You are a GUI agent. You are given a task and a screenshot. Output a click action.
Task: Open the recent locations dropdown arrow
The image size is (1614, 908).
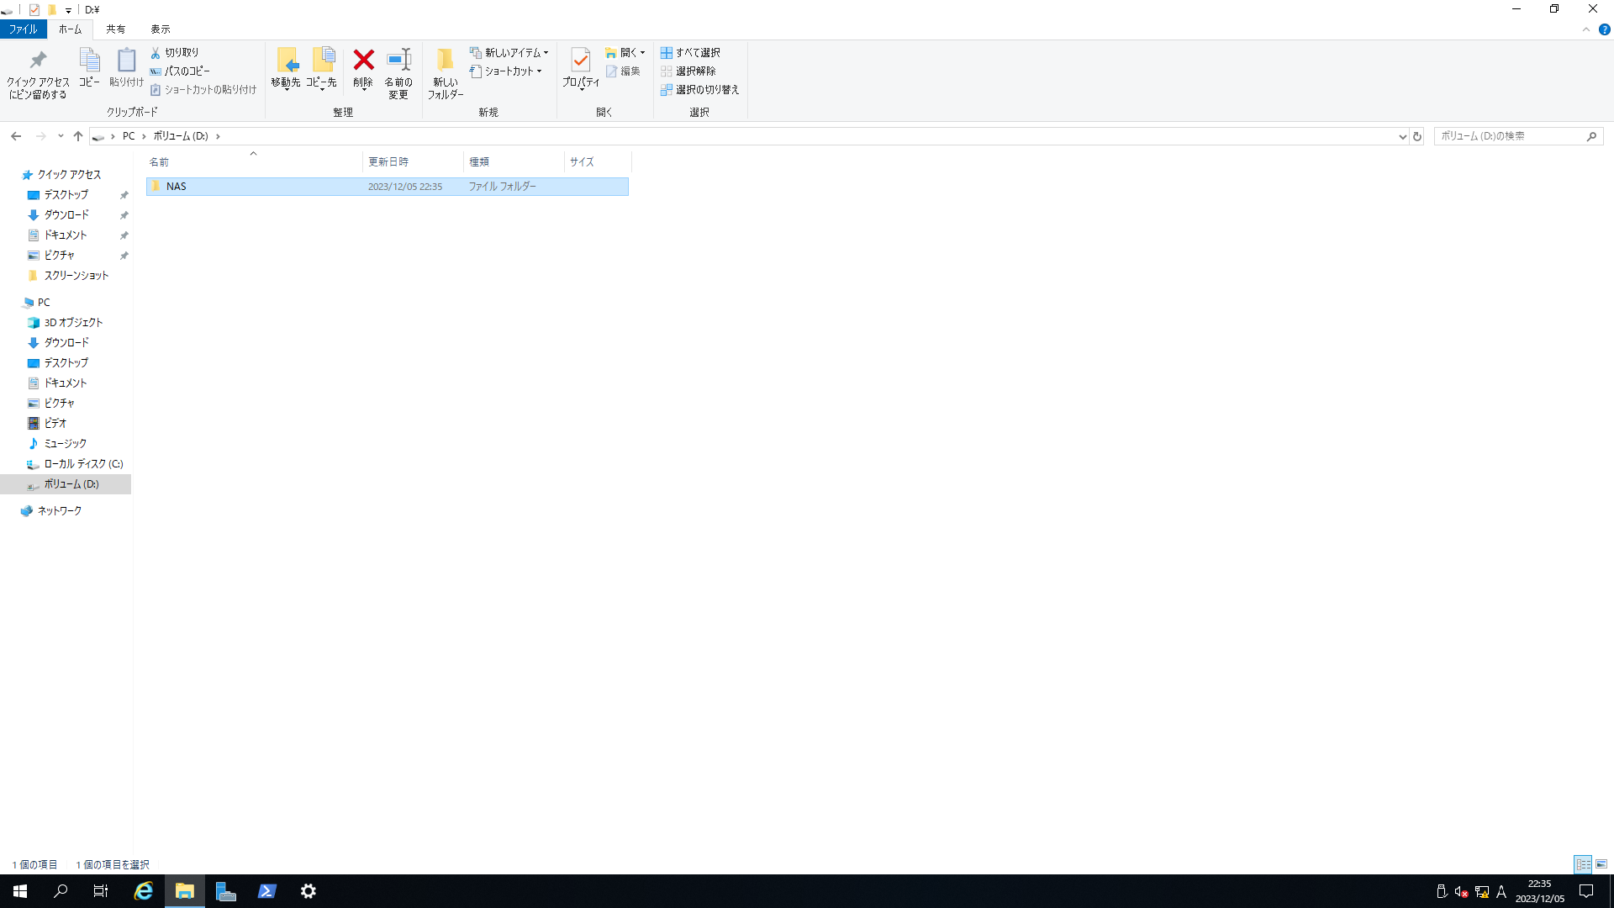pos(61,136)
